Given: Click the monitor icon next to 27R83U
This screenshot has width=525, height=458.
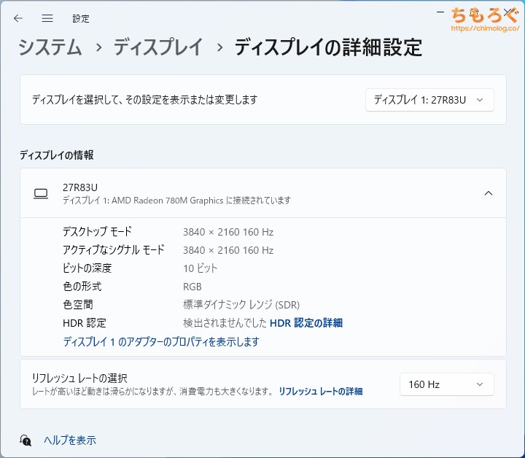Looking at the screenshot, I should (41, 193).
